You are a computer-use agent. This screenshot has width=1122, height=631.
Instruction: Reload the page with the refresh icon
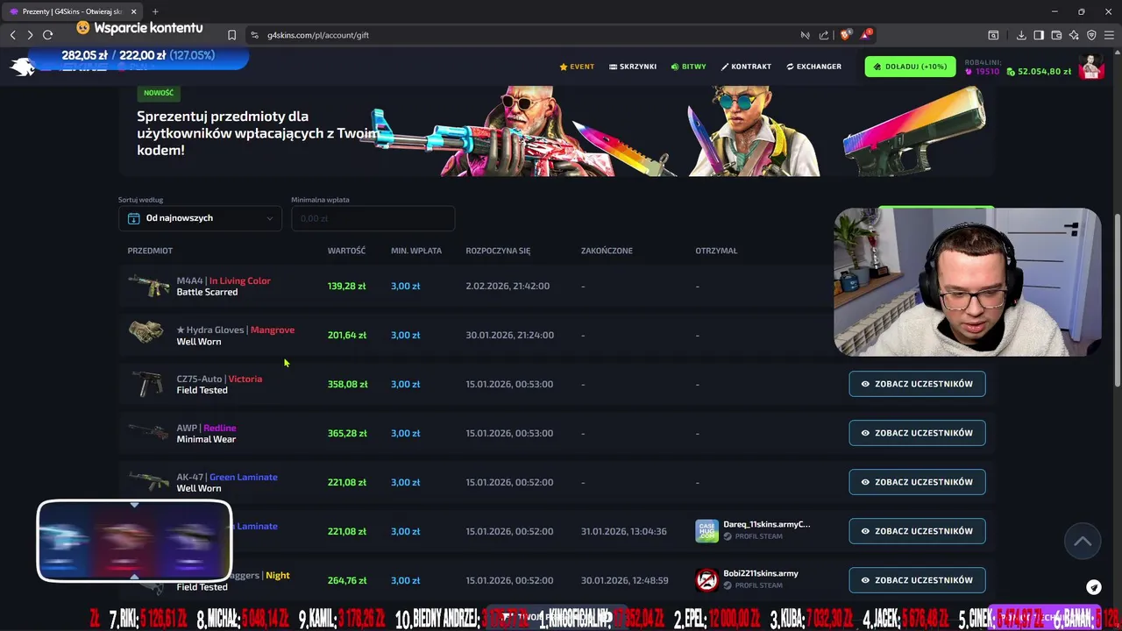(47, 35)
